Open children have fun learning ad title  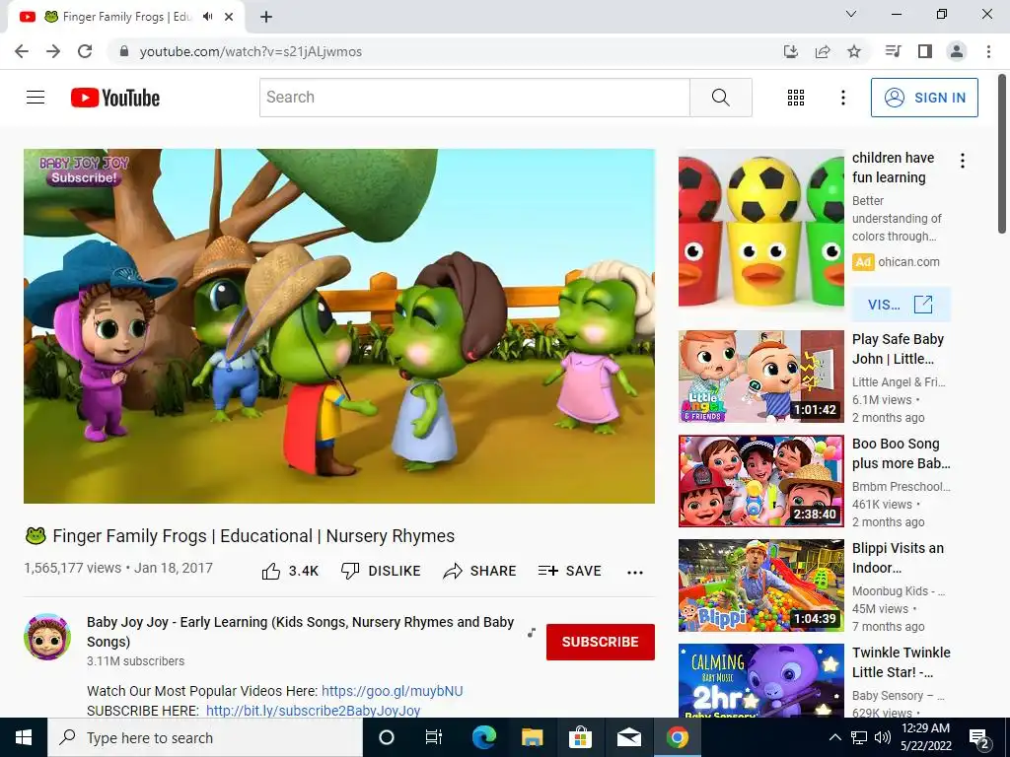(893, 168)
